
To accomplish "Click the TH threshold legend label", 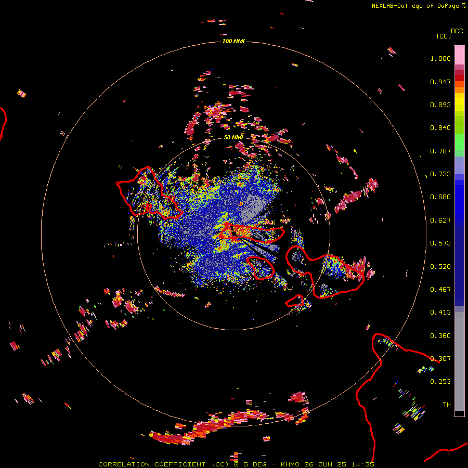I will (x=447, y=405).
